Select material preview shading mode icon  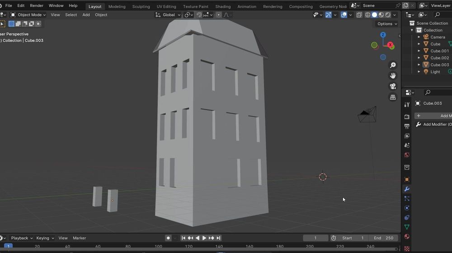(x=381, y=15)
